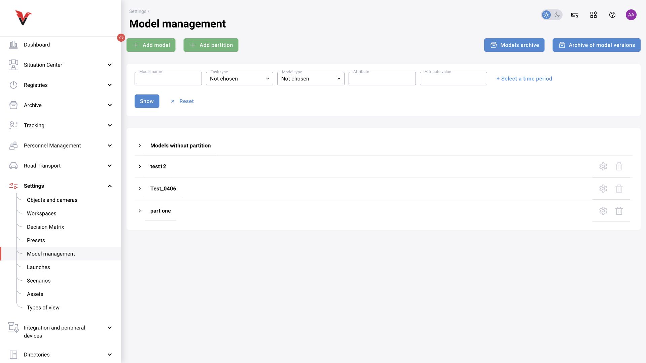
Task: Open the Presets page
Action: click(x=36, y=240)
